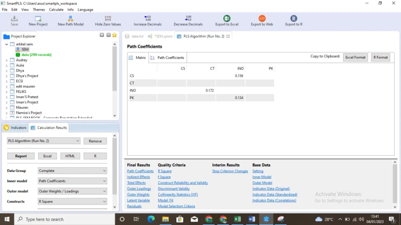Export results to Web
Viewport: 401px width, 225px height.
262,21
